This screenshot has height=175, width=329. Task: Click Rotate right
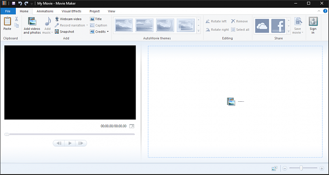217,29
